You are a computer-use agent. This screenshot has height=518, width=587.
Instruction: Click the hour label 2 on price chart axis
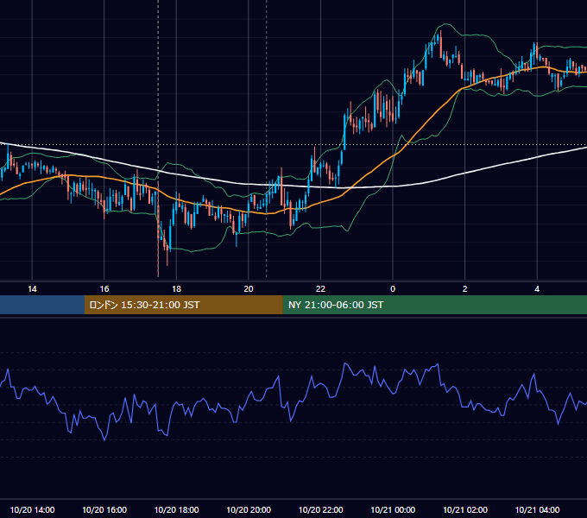[x=465, y=289]
